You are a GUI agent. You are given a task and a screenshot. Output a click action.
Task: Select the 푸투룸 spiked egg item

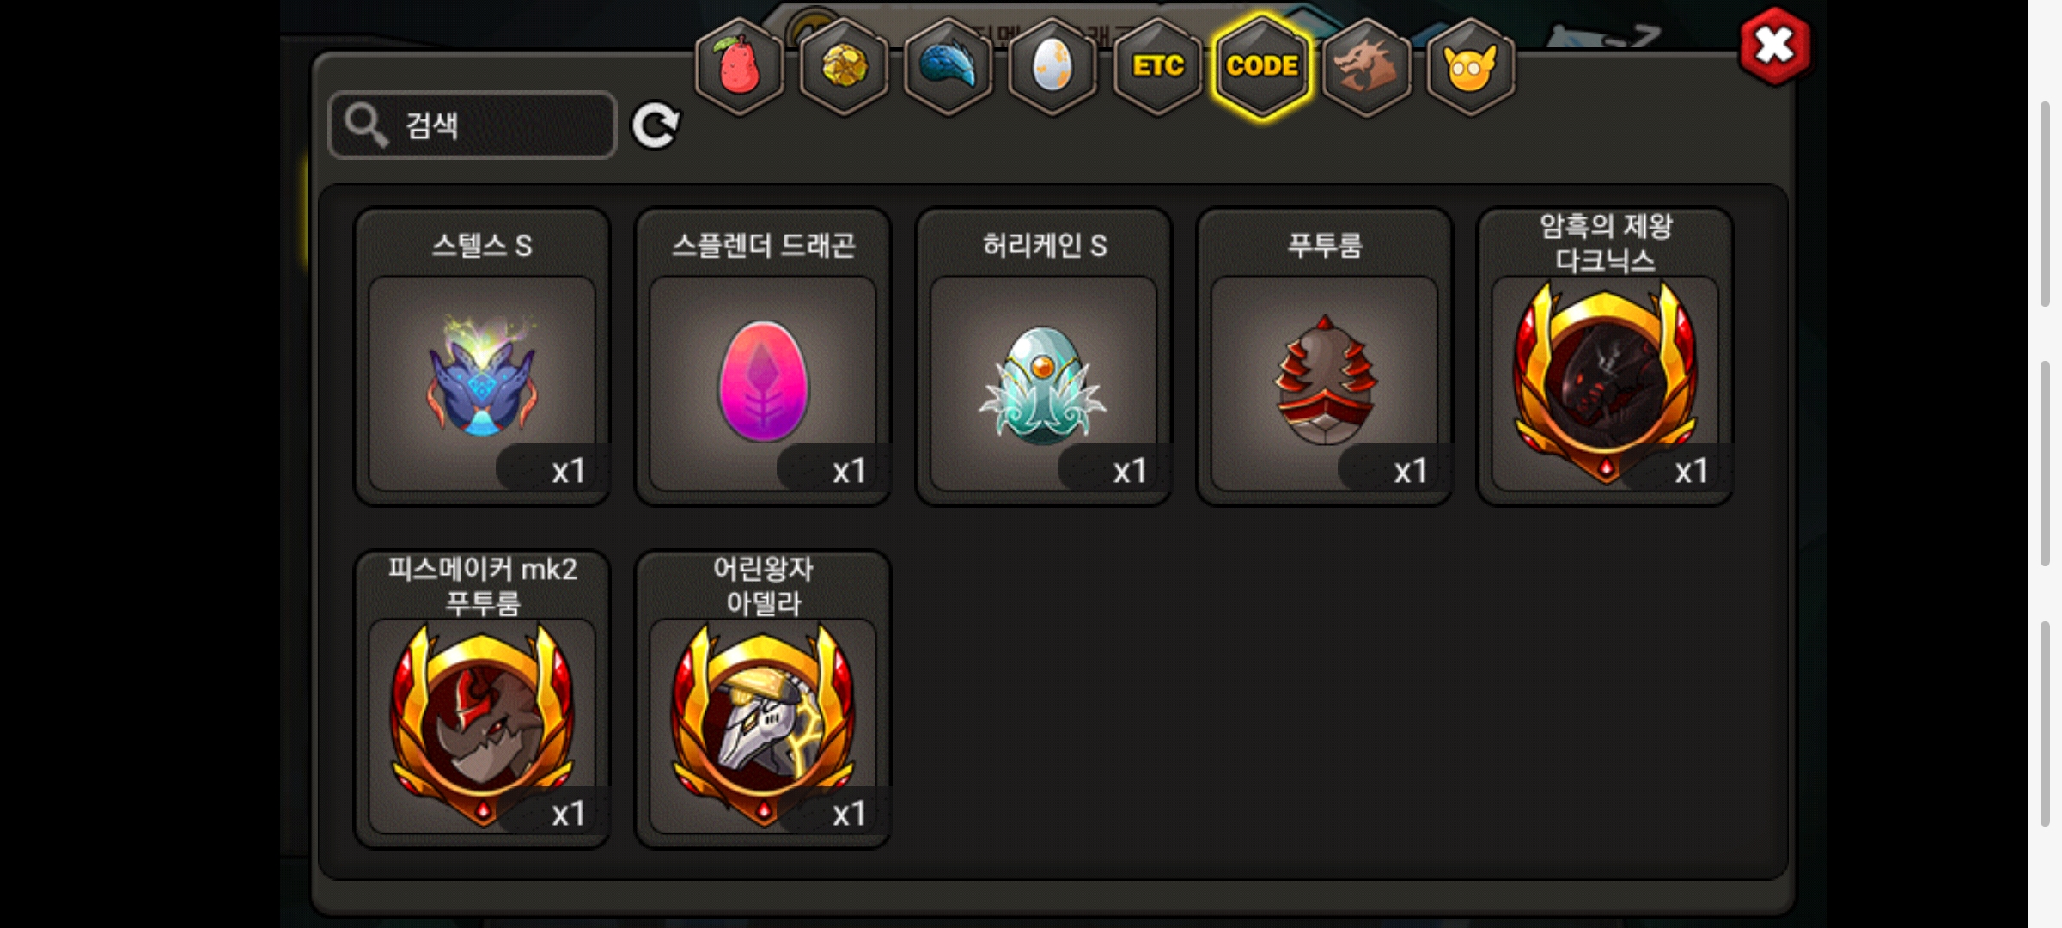click(1325, 357)
